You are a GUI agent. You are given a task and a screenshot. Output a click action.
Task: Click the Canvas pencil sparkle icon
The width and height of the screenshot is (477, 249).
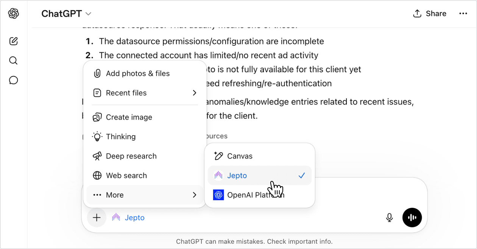[218, 156]
